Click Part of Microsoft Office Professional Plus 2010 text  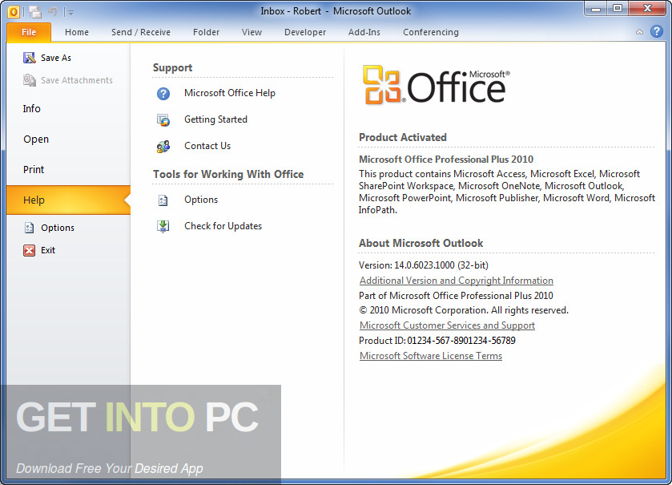456,296
